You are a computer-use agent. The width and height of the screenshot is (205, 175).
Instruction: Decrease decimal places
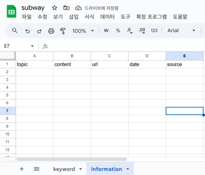click(x=130, y=30)
